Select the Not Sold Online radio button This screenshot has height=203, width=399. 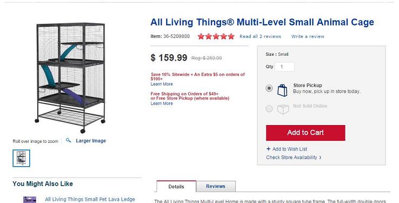pyautogui.click(x=269, y=109)
